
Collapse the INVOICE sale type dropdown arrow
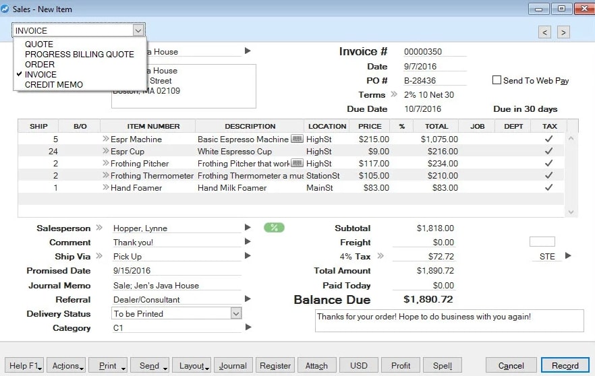point(138,30)
